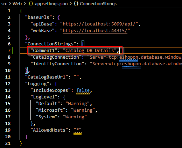
Task: Click the AllowedHosts asterisk value
Action: 77,130
